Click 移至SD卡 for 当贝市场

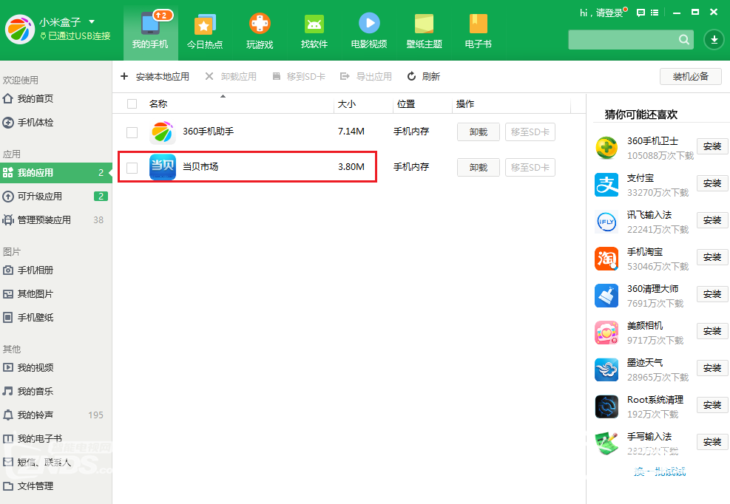click(530, 168)
